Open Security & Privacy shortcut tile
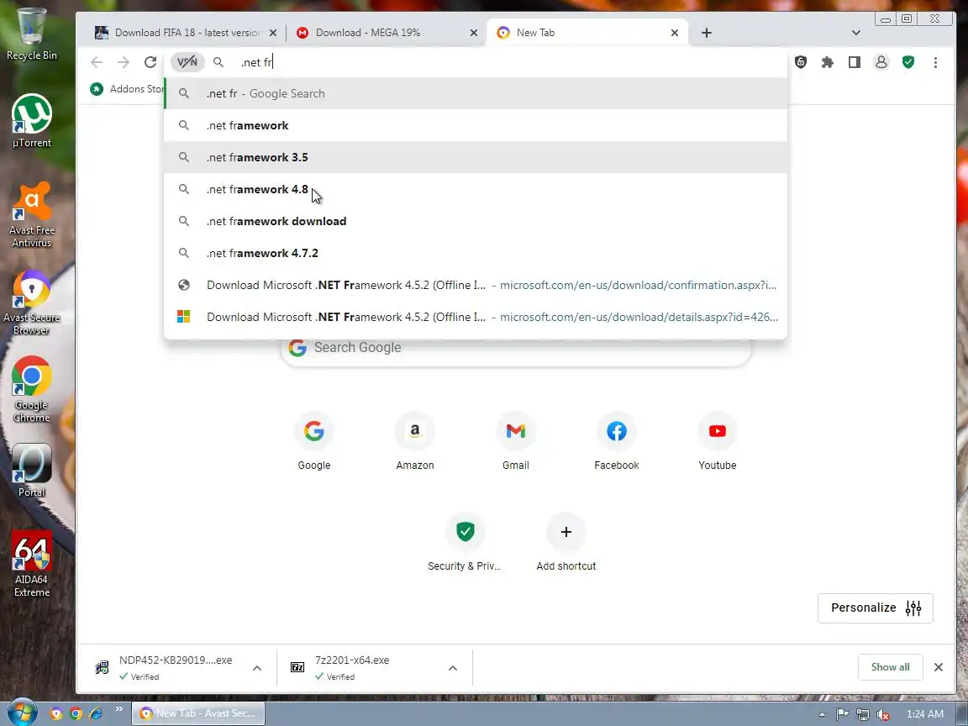Viewport: 968px width, 726px height. tap(465, 543)
